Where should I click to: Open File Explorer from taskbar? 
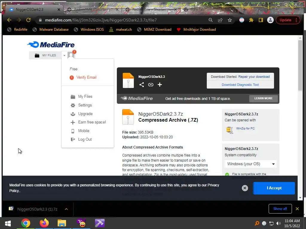62,223
